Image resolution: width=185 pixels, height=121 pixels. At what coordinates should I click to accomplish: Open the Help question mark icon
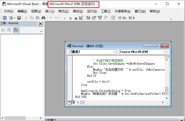tap(113, 18)
